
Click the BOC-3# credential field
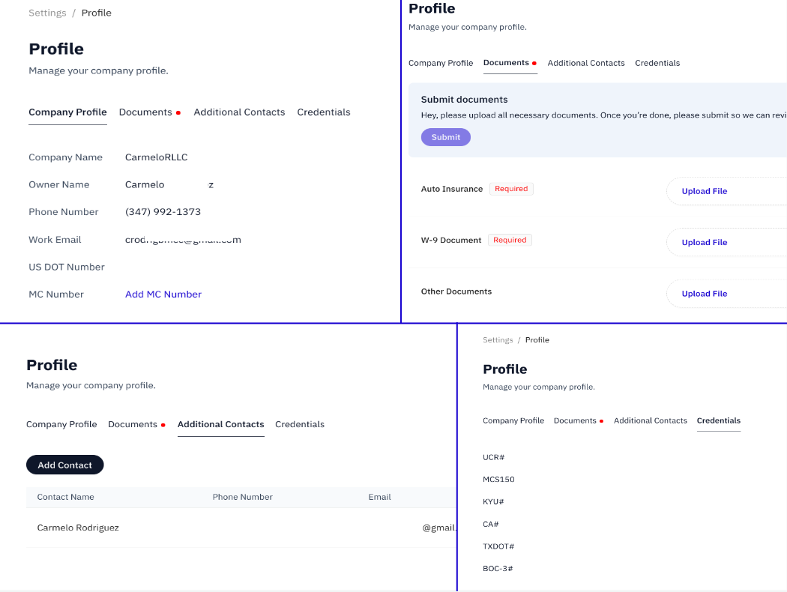pos(497,568)
